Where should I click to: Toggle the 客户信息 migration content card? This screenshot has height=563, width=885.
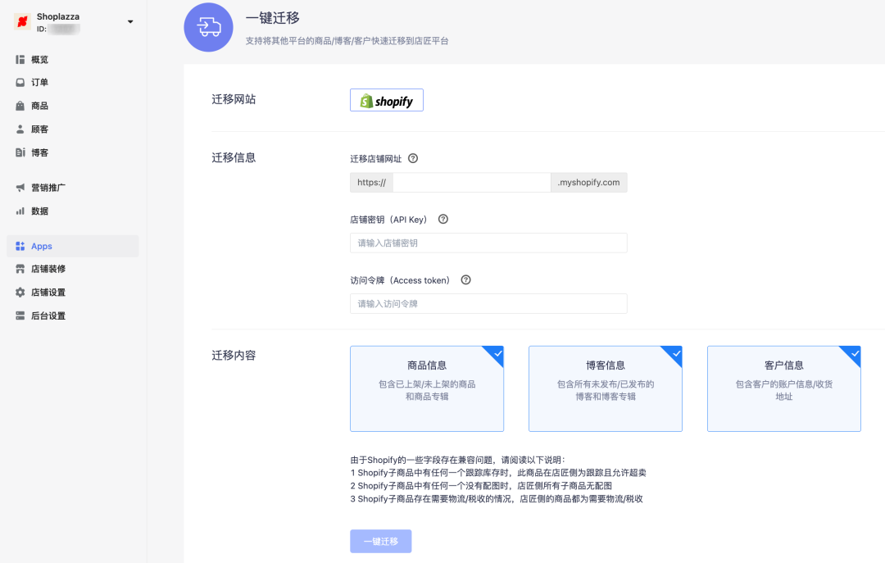point(784,388)
